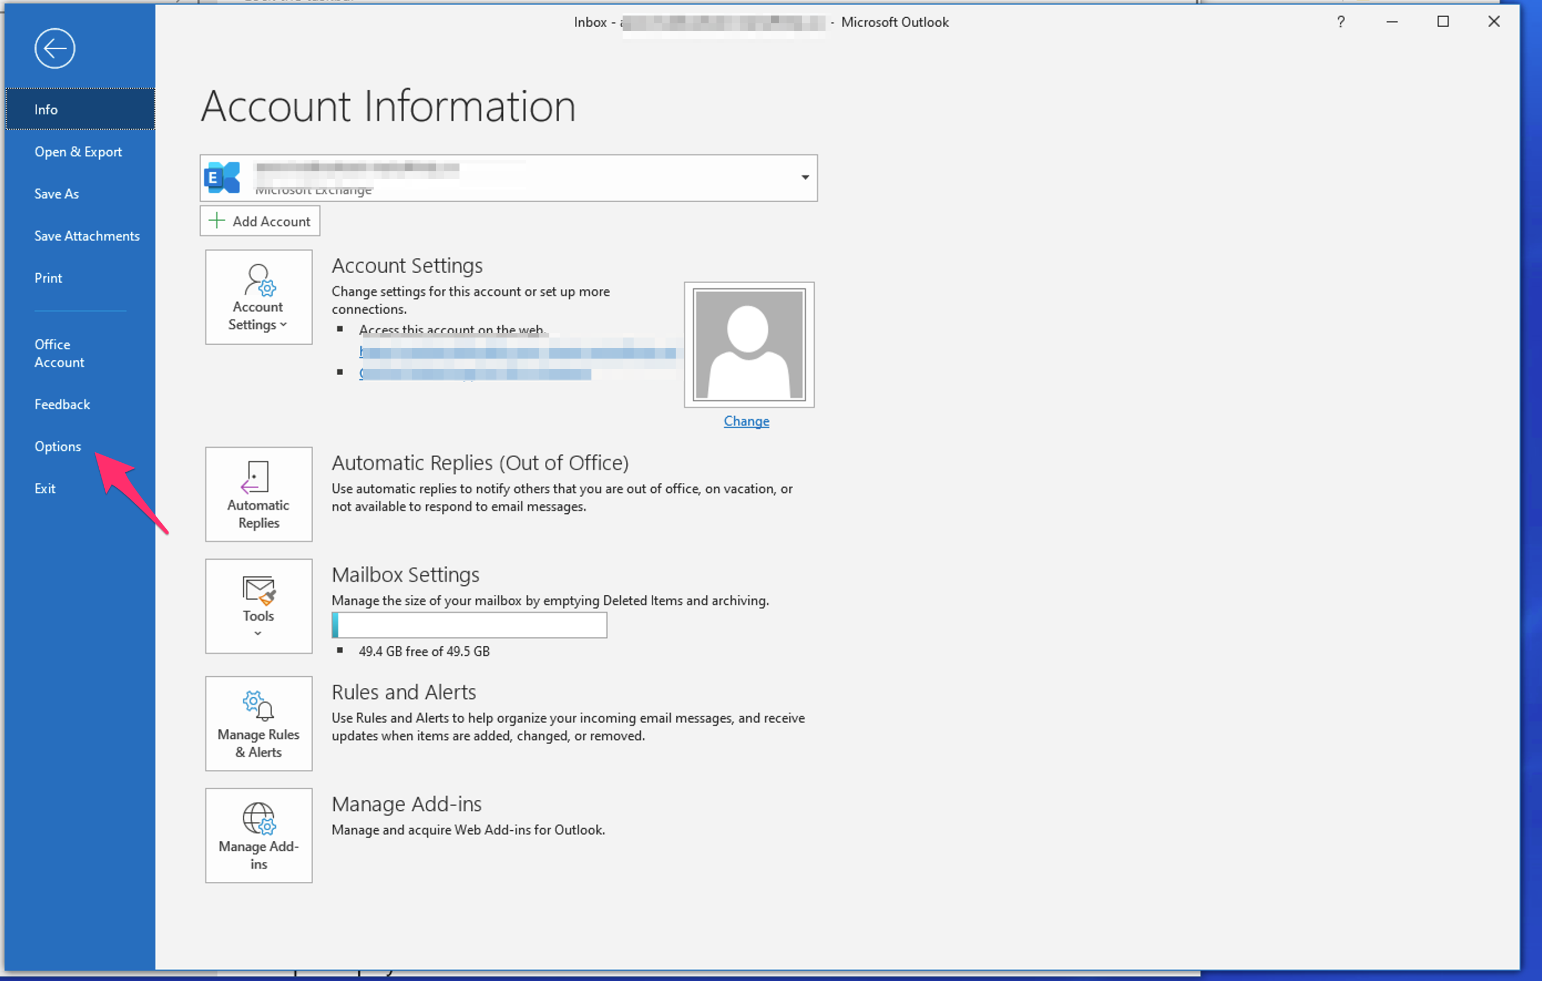
Task: Open Manage Add-ins
Action: pos(258,835)
